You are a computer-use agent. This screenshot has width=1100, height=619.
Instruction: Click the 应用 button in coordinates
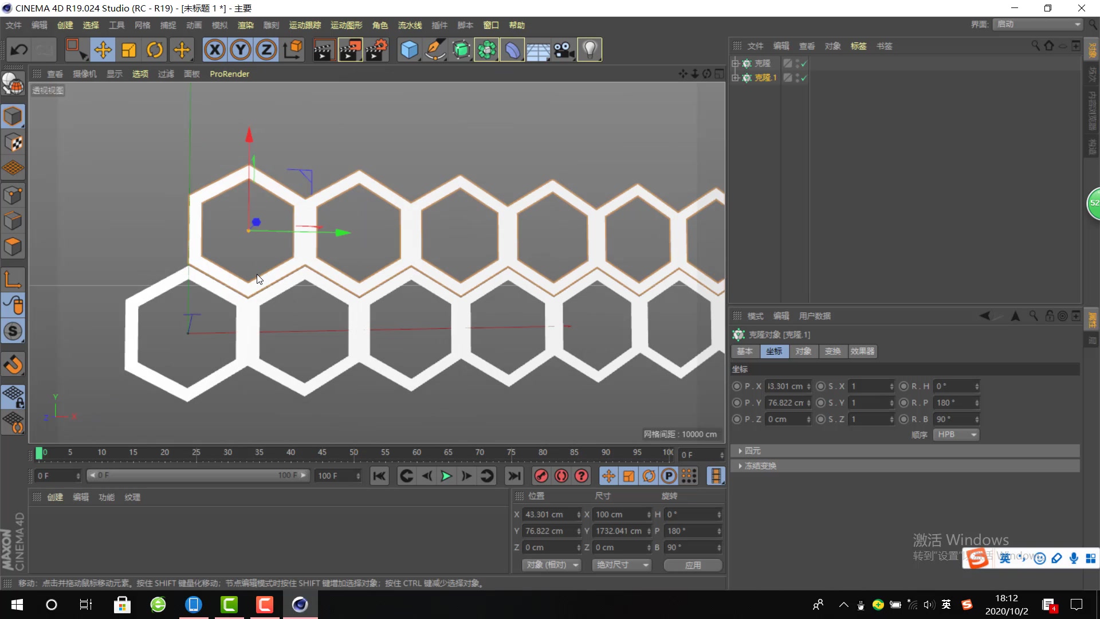coord(692,565)
